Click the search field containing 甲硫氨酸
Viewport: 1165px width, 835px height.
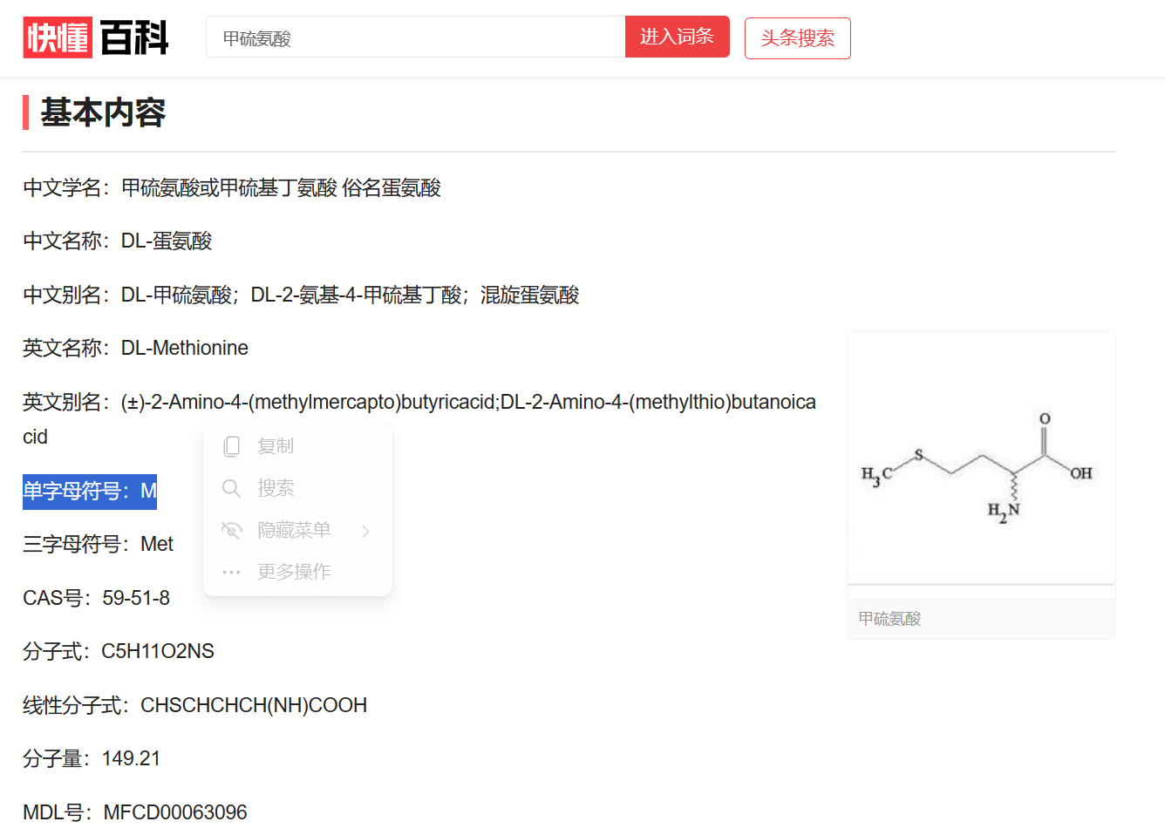[416, 37]
